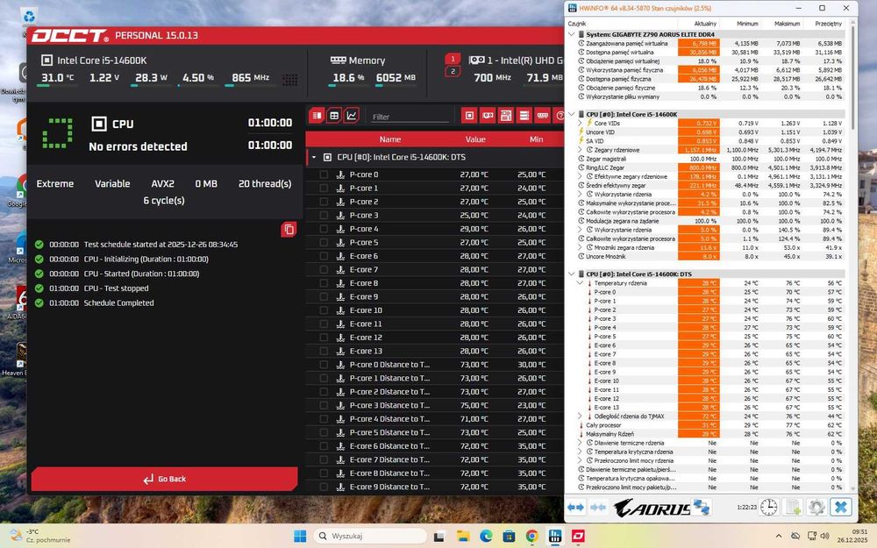877x548 pixels.
Task: Switch OCCT monitoring to graph view
Action: [x=352, y=116]
